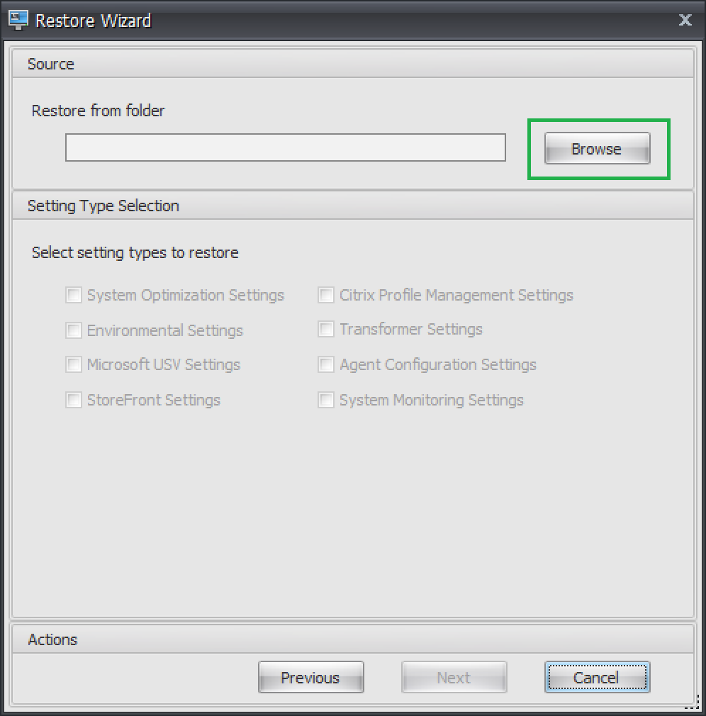Check the Microsoft USV Settings option
Image resolution: width=706 pixels, height=716 pixels.
tap(74, 364)
